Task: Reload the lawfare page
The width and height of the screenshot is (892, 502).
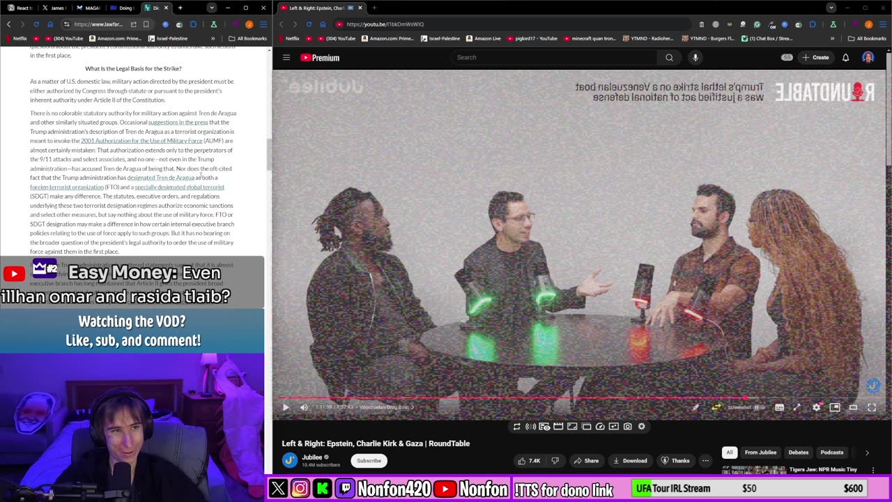Action: pos(36,24)
